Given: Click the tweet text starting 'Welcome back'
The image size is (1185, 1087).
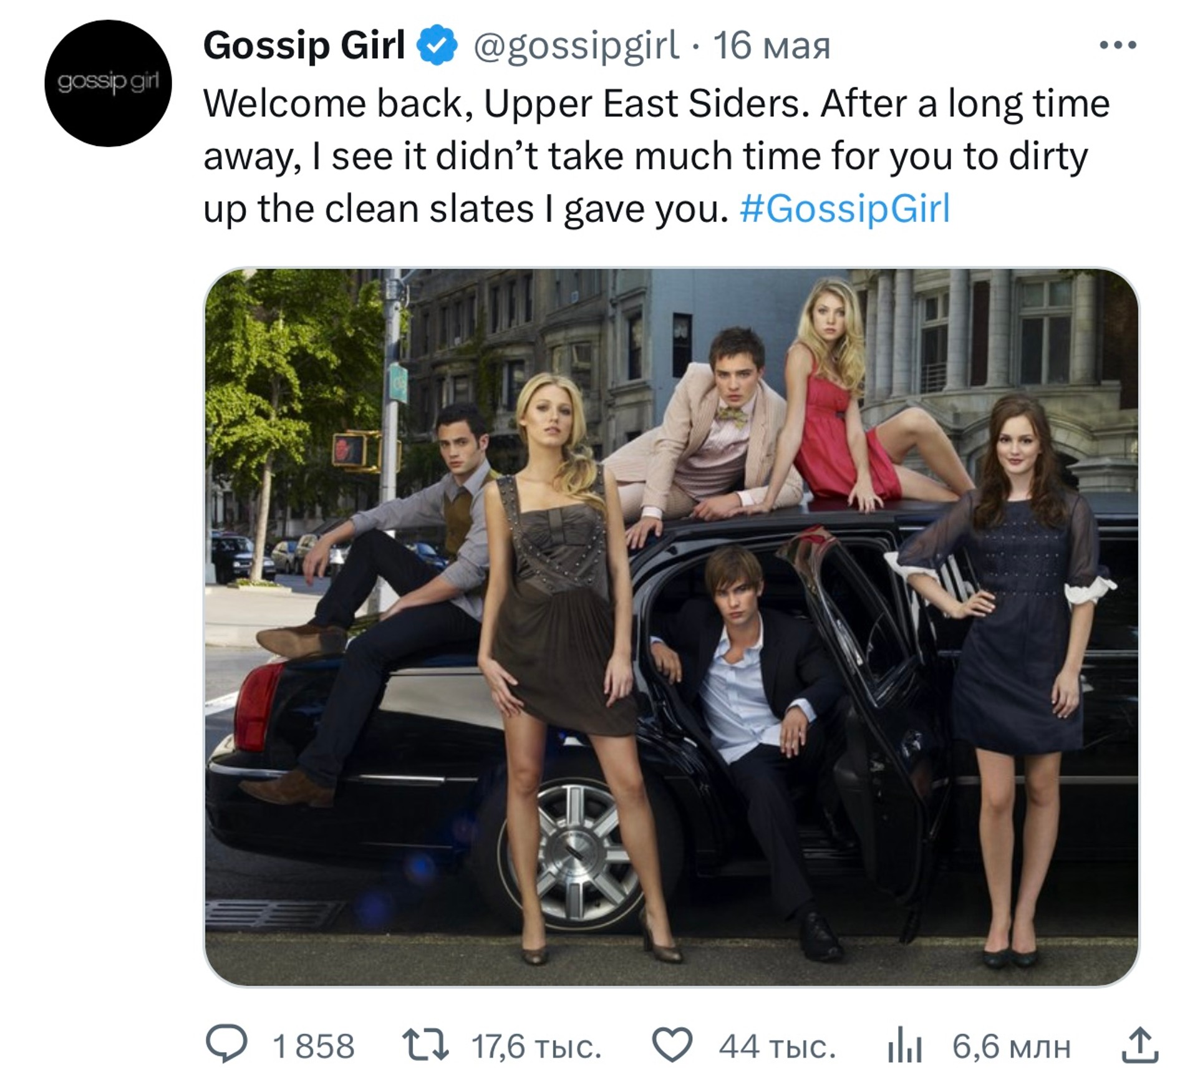Looking at the screenshot, I should (x=657, y=156).
